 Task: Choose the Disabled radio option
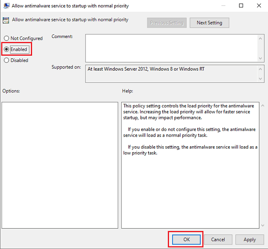(x=6, y=60)
